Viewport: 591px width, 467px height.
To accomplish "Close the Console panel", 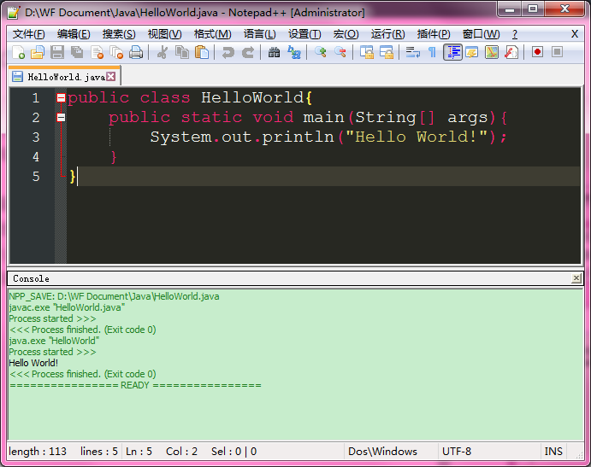I will [576, 278].
